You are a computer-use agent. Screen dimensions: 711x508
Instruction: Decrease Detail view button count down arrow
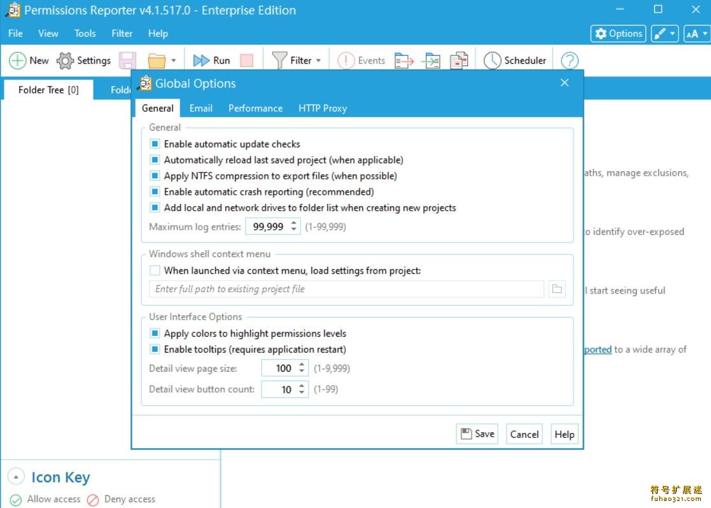click(302, 393)
